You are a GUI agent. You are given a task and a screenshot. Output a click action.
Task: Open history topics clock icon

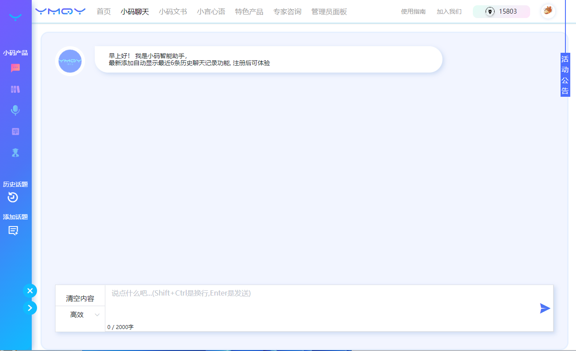click(13, 197)
